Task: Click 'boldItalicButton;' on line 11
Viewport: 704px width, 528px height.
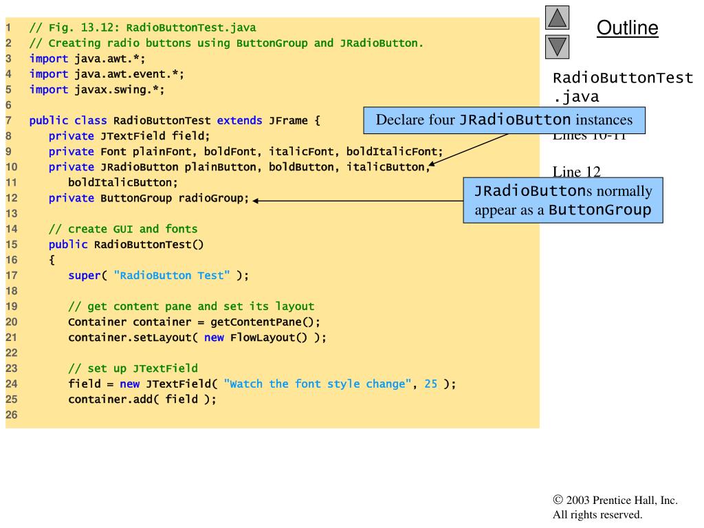Action: [x=122, y=182]
